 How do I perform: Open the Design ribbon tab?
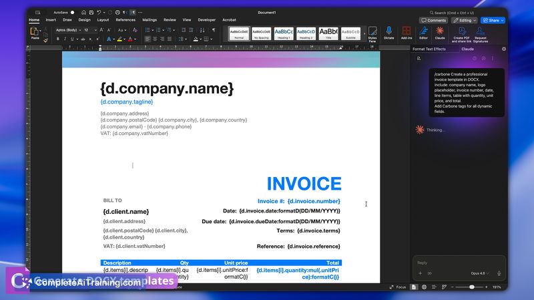pyautogui.click(x=85, y=20)
